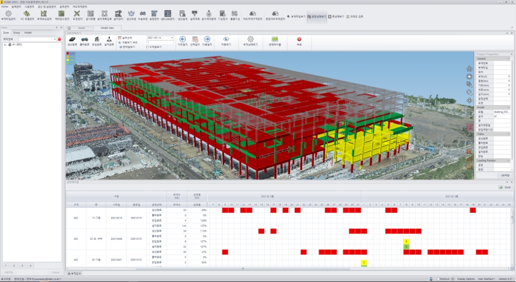The image size is (516, 282).
Task: Click the red 녹화 record button
Action: tap(299, 40)
